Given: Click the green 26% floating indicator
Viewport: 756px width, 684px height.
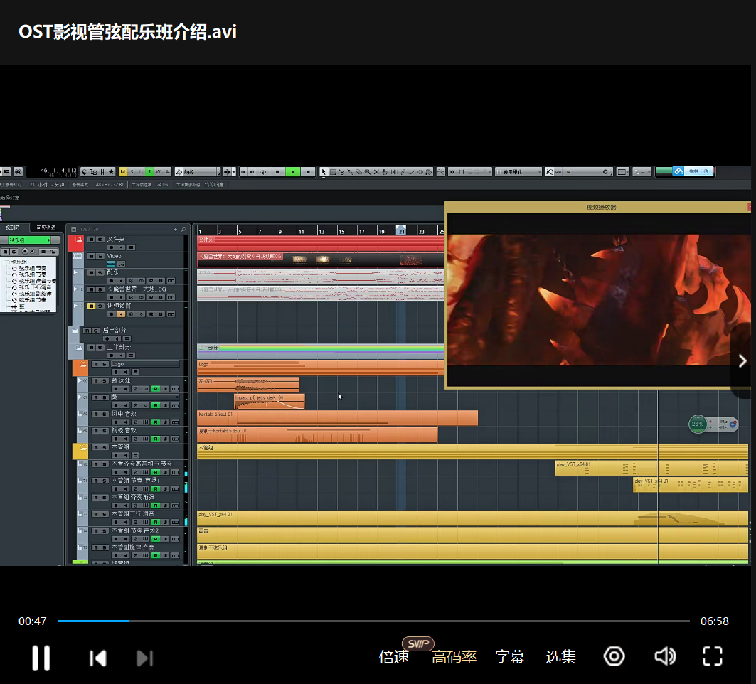Looking at the screenshot, I should click(698, 424).
